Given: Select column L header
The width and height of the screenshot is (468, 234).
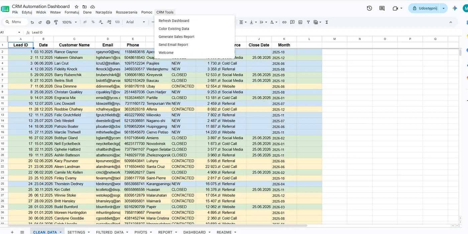Looking at the screenshot, I should 309,39.
